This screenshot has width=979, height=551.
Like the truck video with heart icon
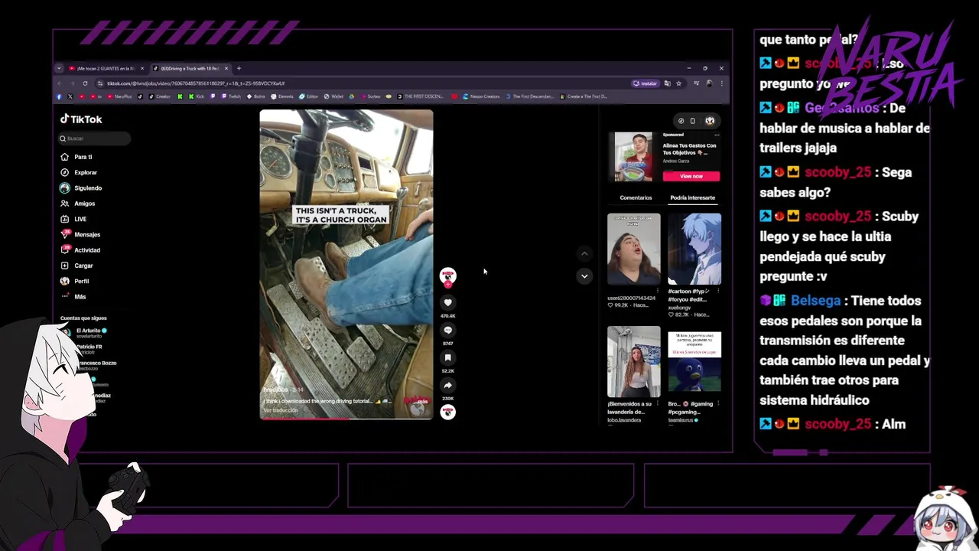click(x=448, y=302)
